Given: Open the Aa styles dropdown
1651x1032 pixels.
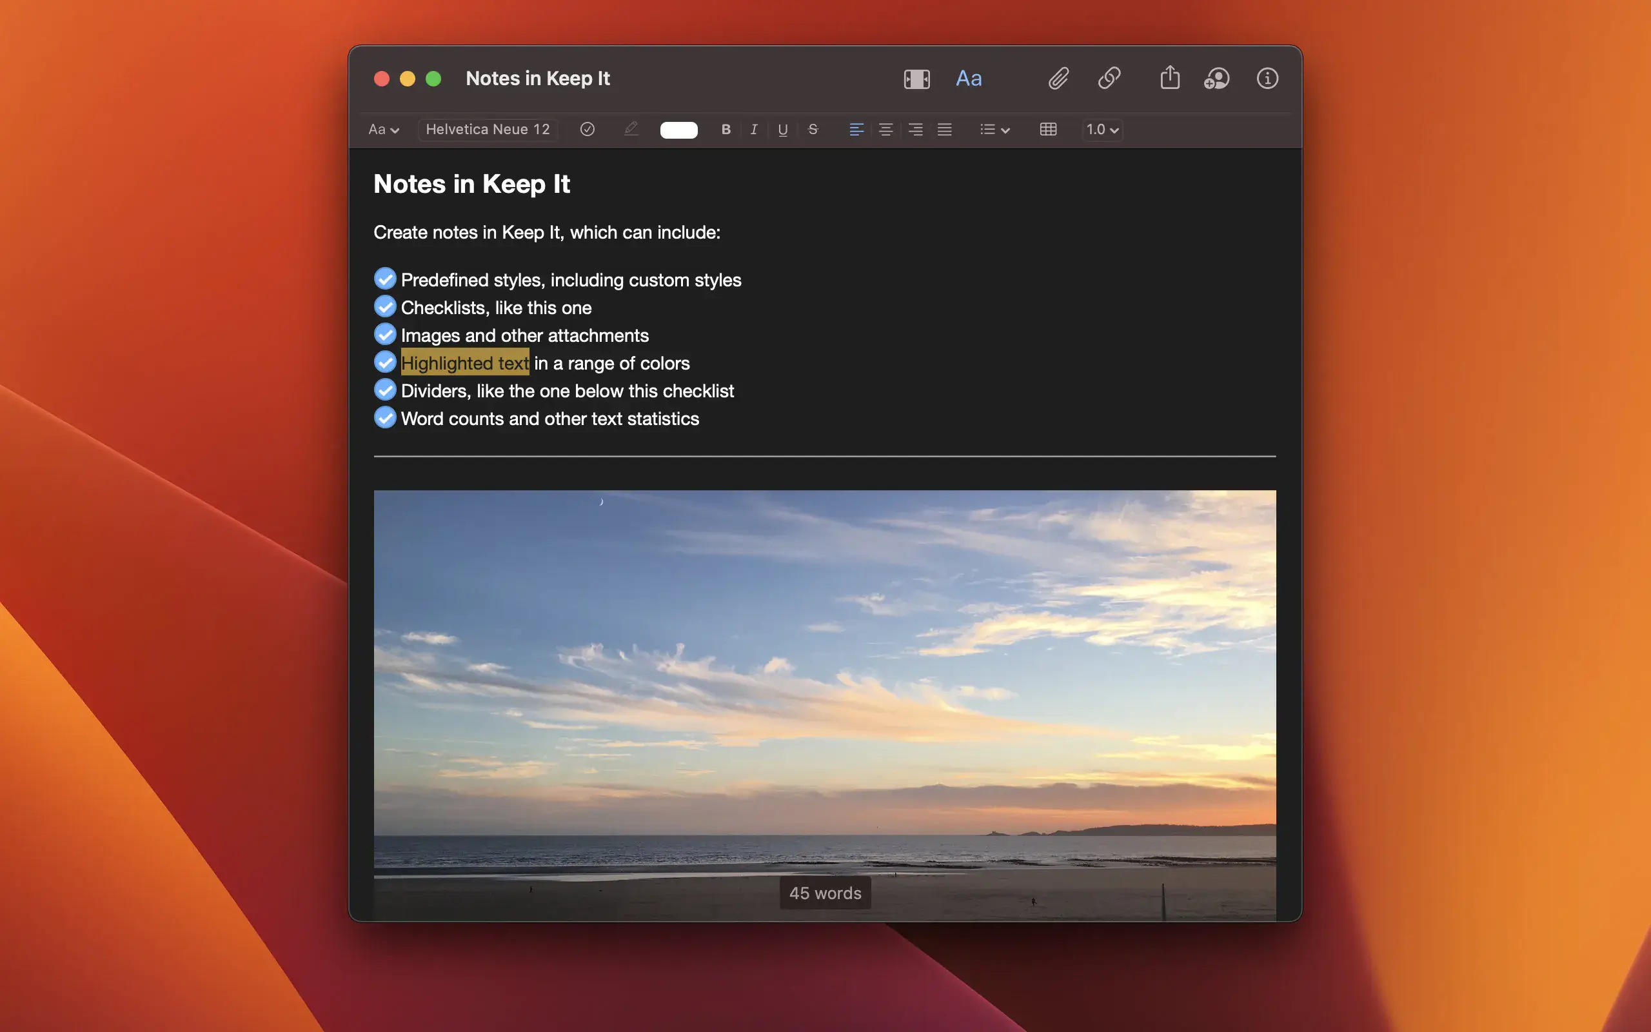Looking at the screenshot, I should 384,129.
